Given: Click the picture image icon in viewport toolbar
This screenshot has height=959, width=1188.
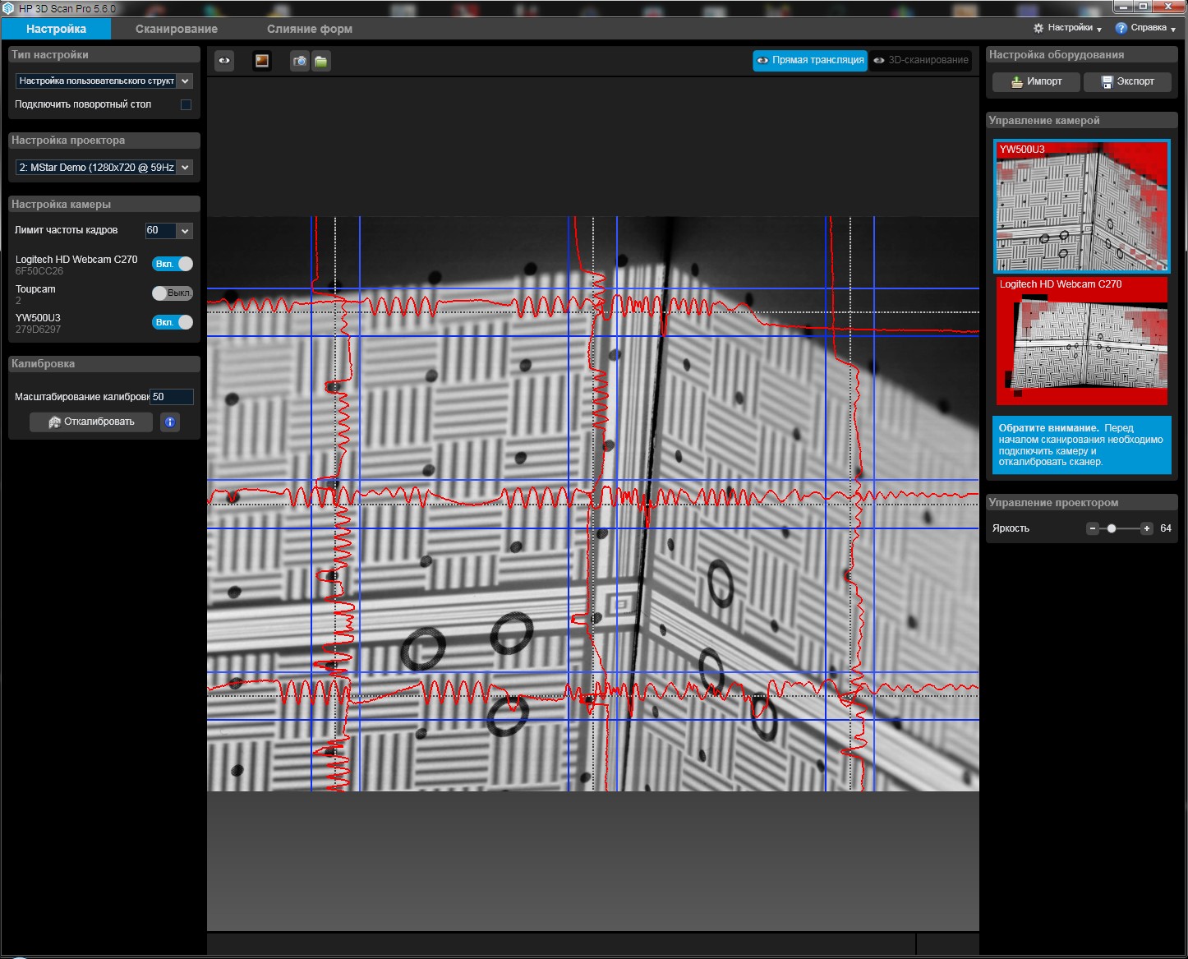Looking at the screenshot, I should (262, 61).
